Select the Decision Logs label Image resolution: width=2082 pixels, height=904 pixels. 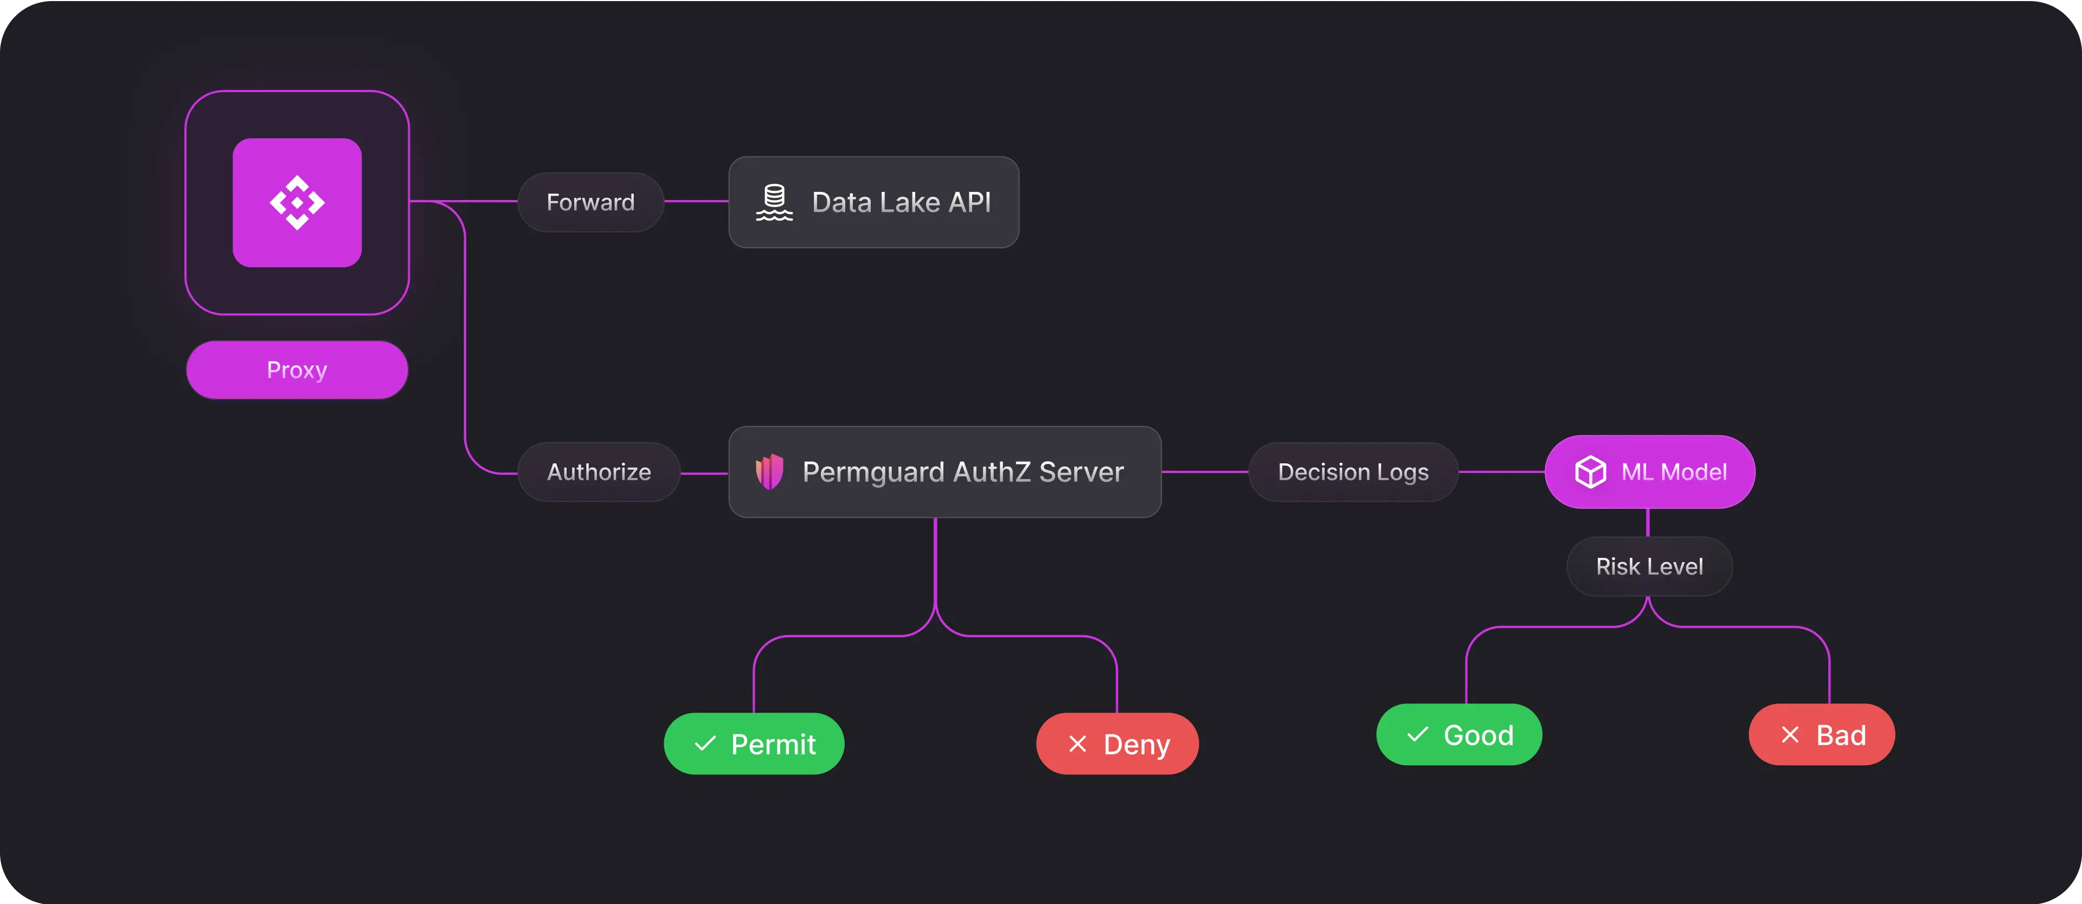[1352, 472]
